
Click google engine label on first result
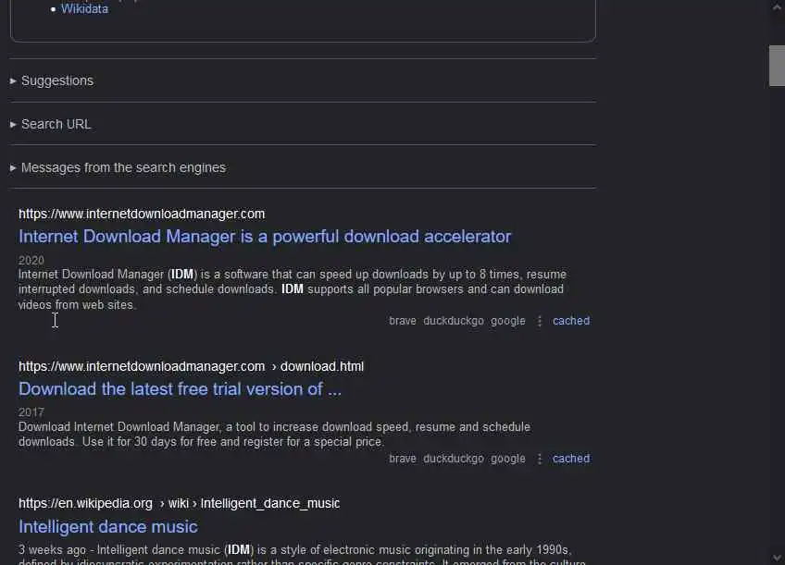pyautogui.click(x=508, y=321)
